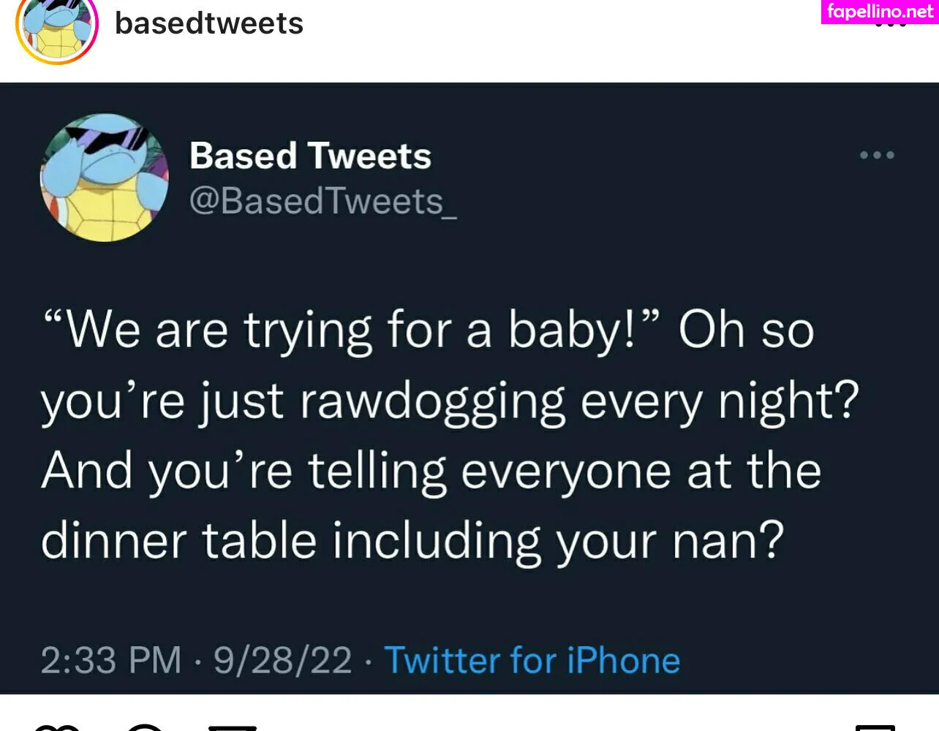Click the 9/28/22 date
The height and width of the screenshot is (731, 939).
click(282, 660)
